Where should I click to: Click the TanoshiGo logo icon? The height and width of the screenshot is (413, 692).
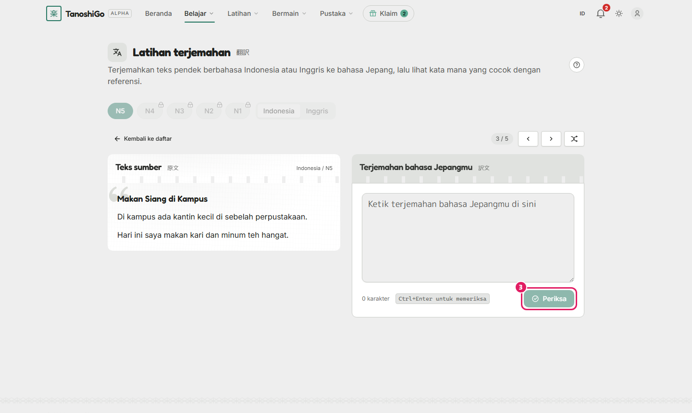click(x=54, y=13)
